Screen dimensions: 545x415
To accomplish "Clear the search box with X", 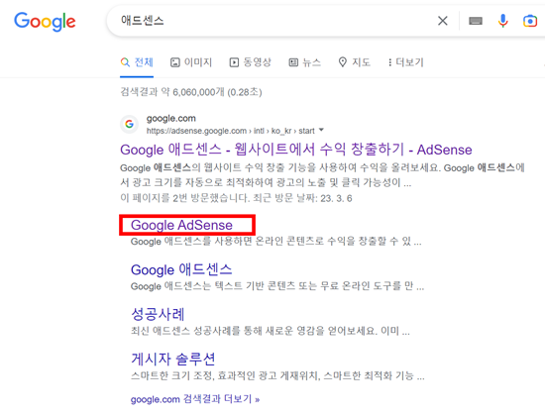I will (x=443, y=21).
